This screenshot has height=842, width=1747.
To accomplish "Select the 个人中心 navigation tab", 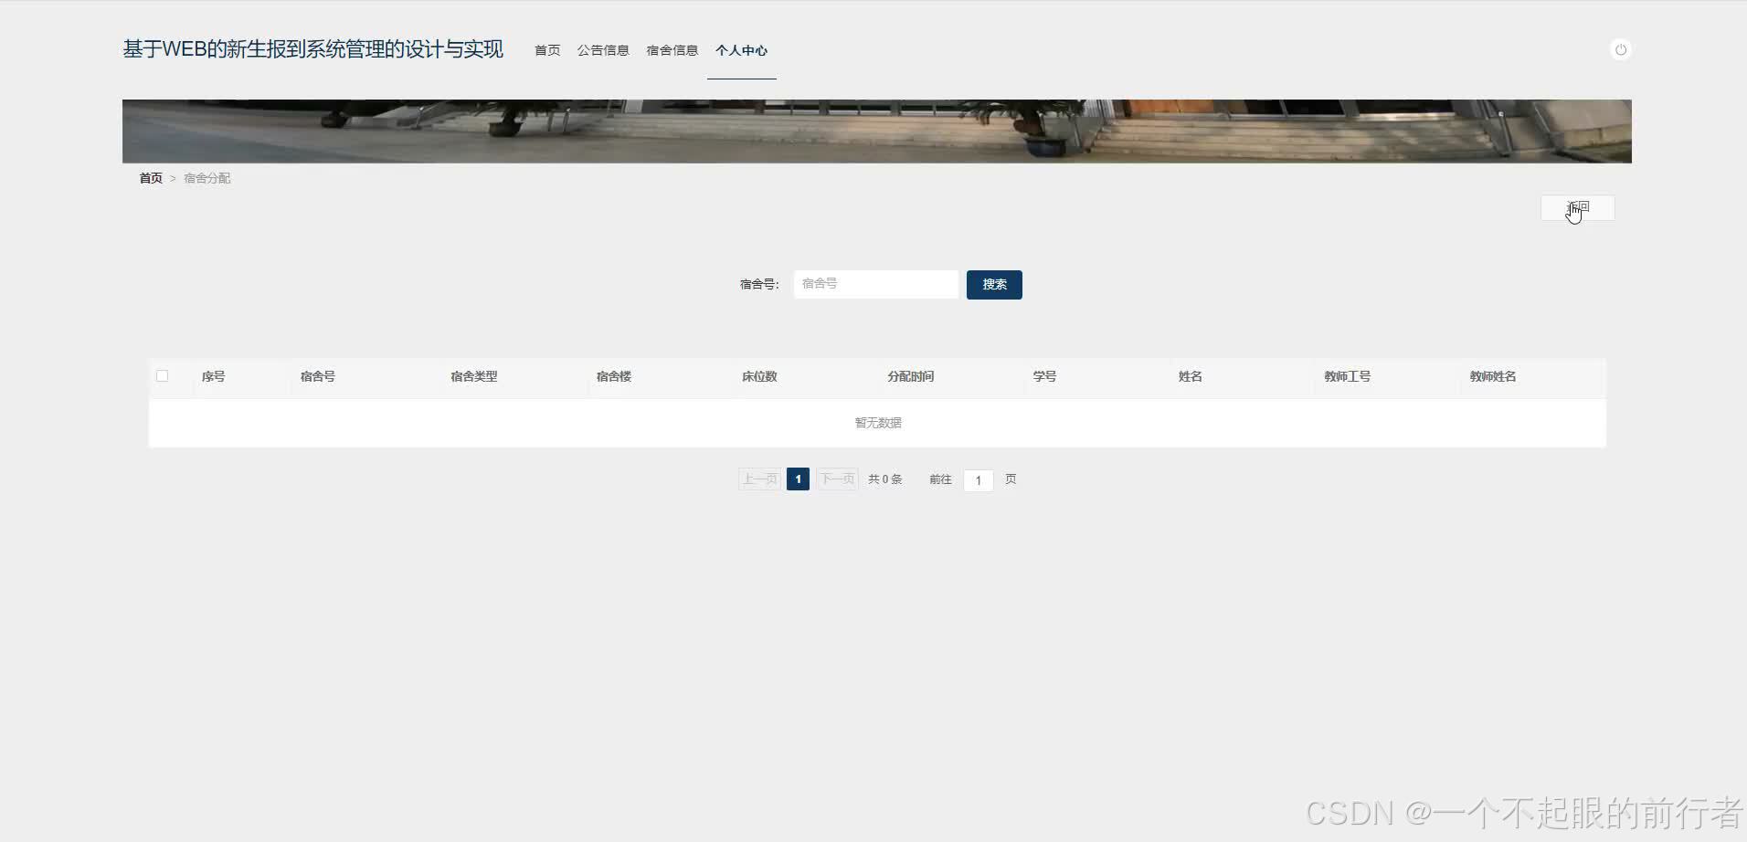I will [x=741, y=50].
